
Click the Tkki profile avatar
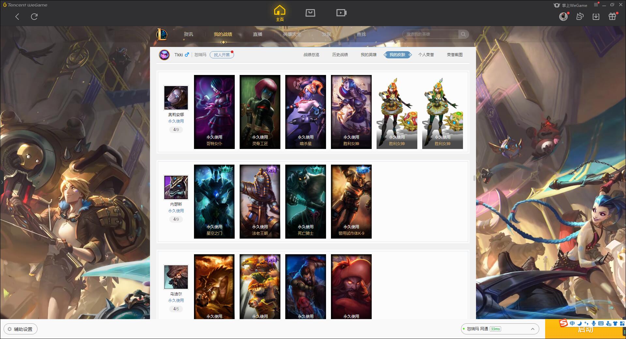click(x=164, y=55)
